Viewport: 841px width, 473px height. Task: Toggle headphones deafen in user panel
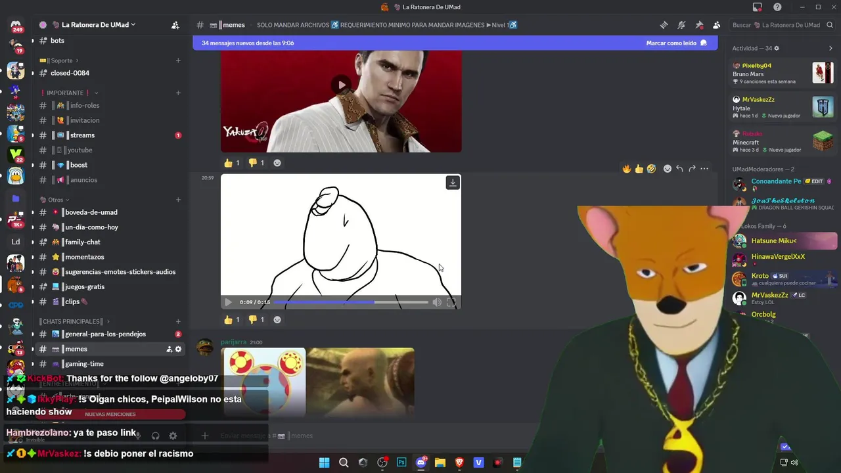click(156, 436)
